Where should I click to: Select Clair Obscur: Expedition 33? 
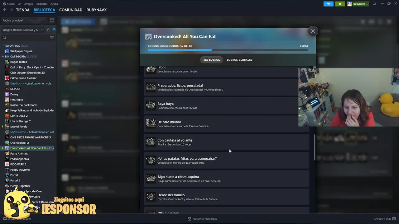pos(27,72)
